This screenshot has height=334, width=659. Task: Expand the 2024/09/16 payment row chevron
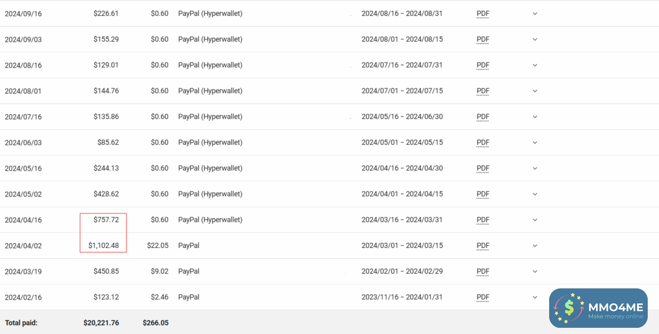[x=535, y=14]
